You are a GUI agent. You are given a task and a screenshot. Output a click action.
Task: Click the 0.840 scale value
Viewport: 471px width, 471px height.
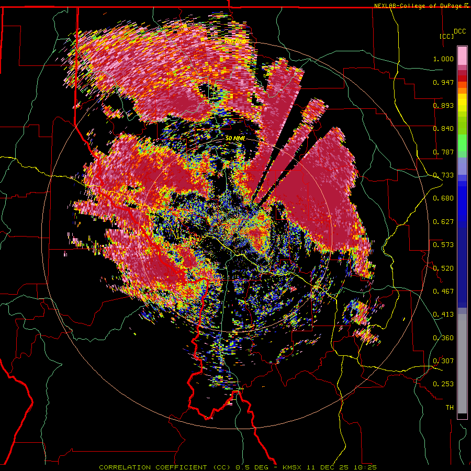pyautogui.click(x=443, y=129)
